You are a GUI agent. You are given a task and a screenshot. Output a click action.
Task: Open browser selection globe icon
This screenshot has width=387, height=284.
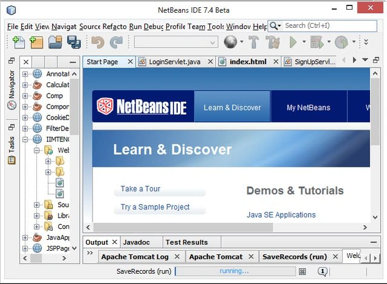230,42
